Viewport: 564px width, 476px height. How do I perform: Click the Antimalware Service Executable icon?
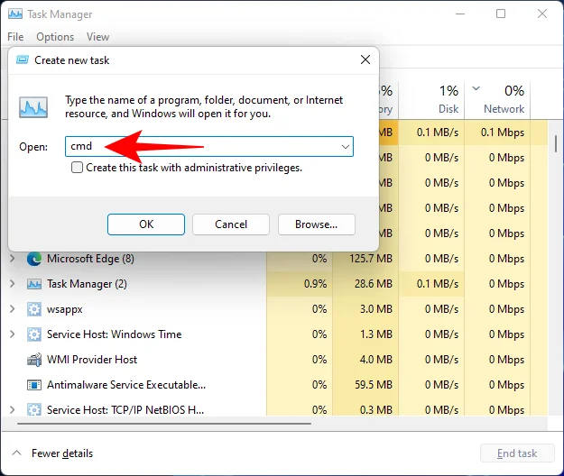pyautogui.click(x=34, y=385)
